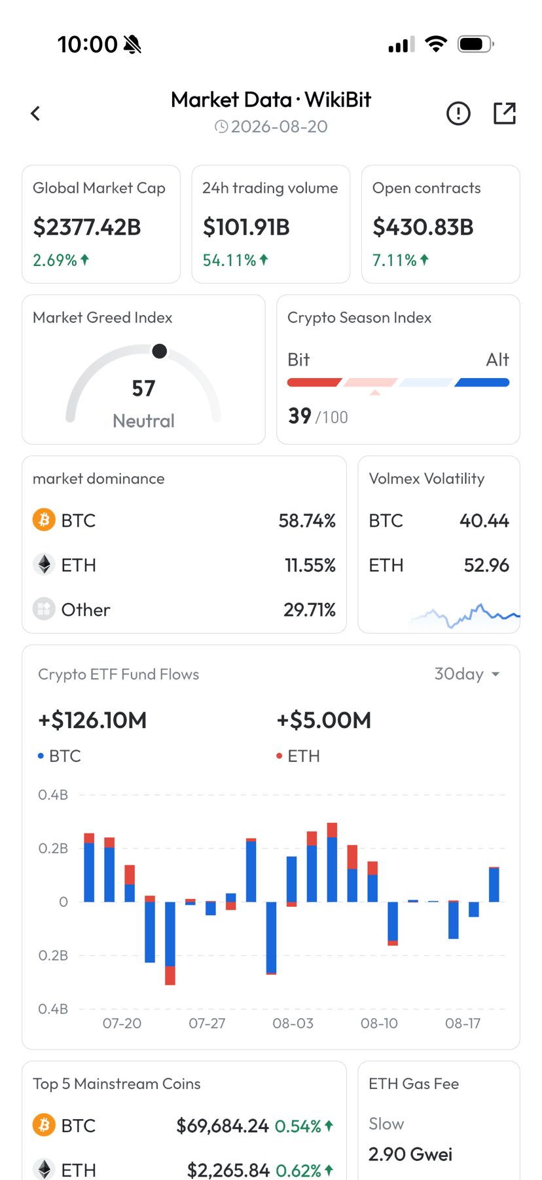Toggle BTC series legend in ETF chart
The height and width of the screenshot is (1180, 542).
coord(60,756)
